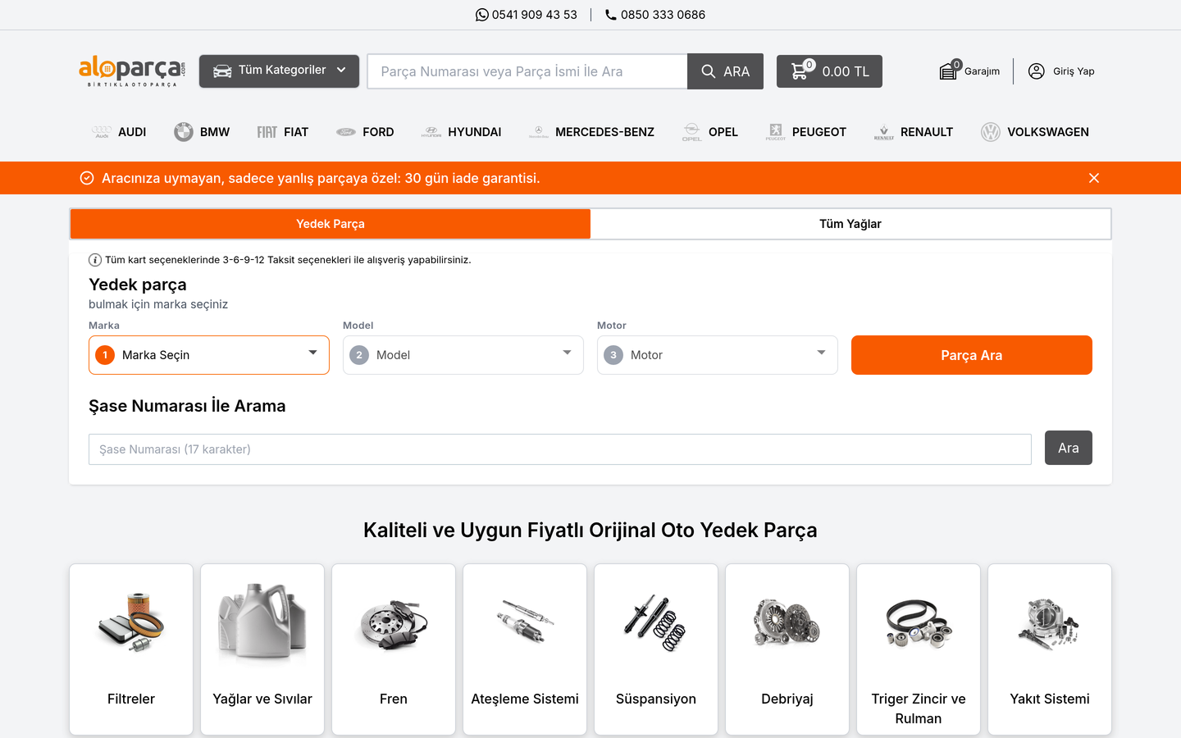The image size is (1181, 738).
Task: Click the Opel brand logo
Action: pos(692,132)
